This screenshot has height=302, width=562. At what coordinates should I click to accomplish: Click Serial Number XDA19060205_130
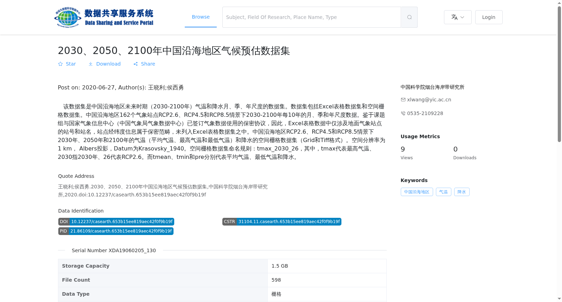114,250
